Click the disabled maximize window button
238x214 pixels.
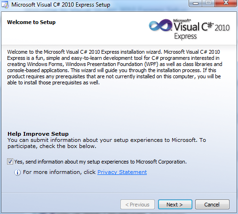point(208,3)
